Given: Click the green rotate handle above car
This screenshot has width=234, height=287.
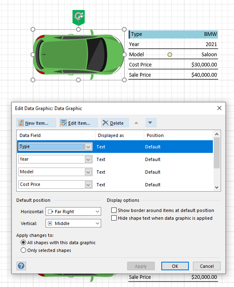Looking at the screenshot, I should click(78, 16).
